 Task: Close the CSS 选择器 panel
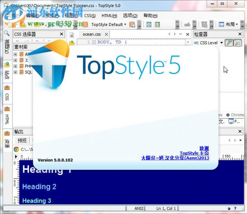(62, 34)
